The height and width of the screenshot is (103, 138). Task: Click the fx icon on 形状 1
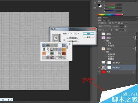click(x=133, y=49)
